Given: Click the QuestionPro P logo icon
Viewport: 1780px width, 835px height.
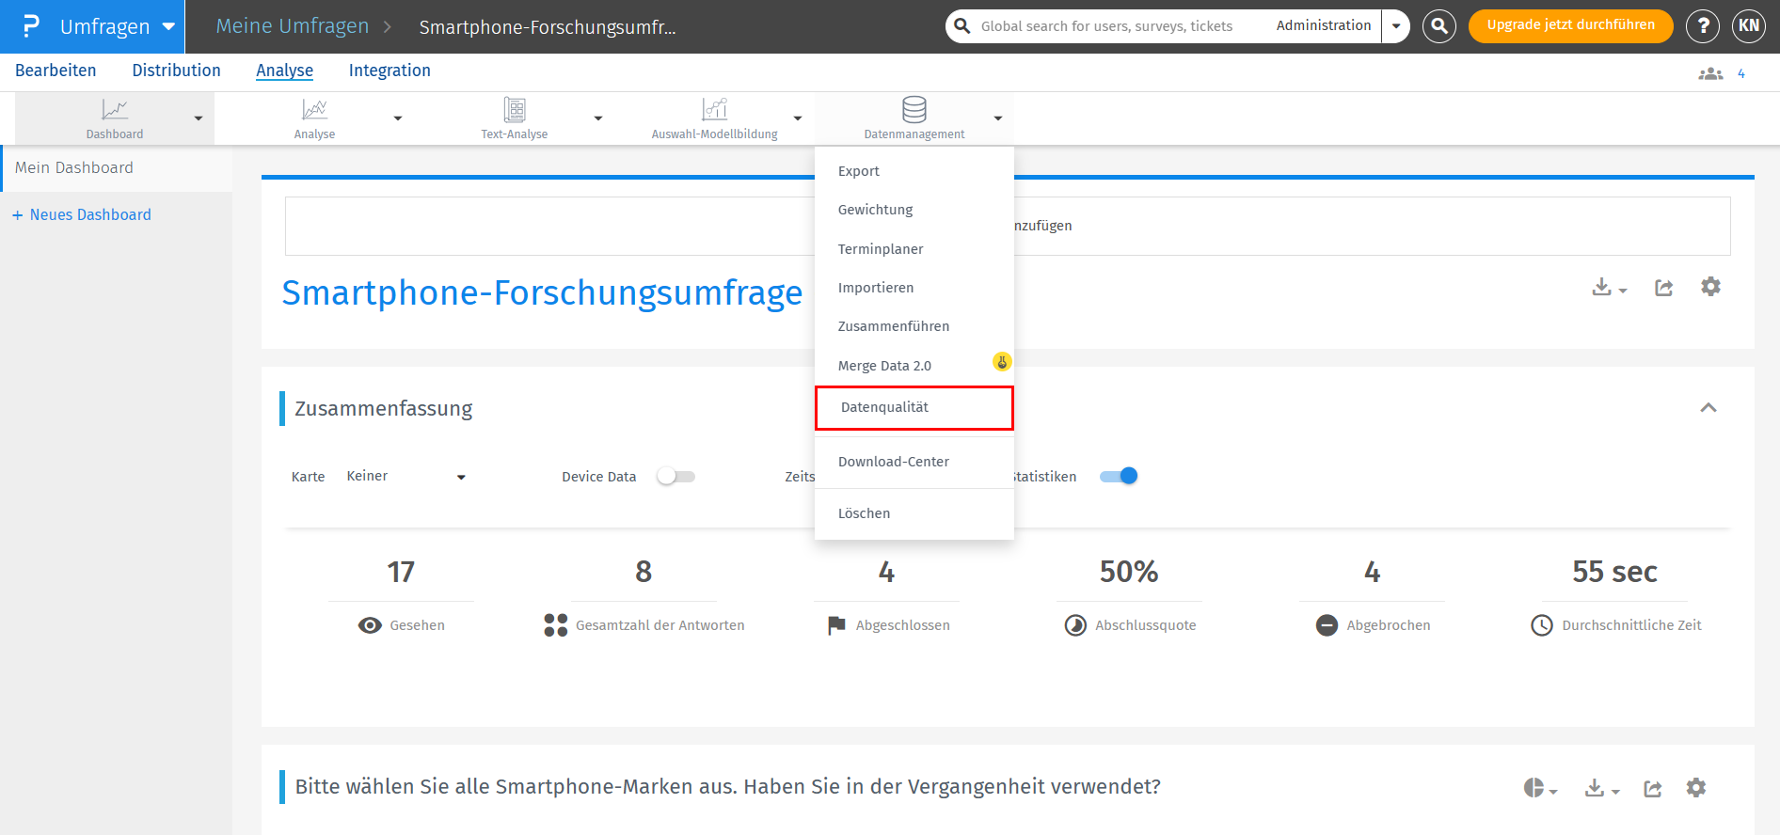Looking at the screenshot, I should tap(30, 26).
